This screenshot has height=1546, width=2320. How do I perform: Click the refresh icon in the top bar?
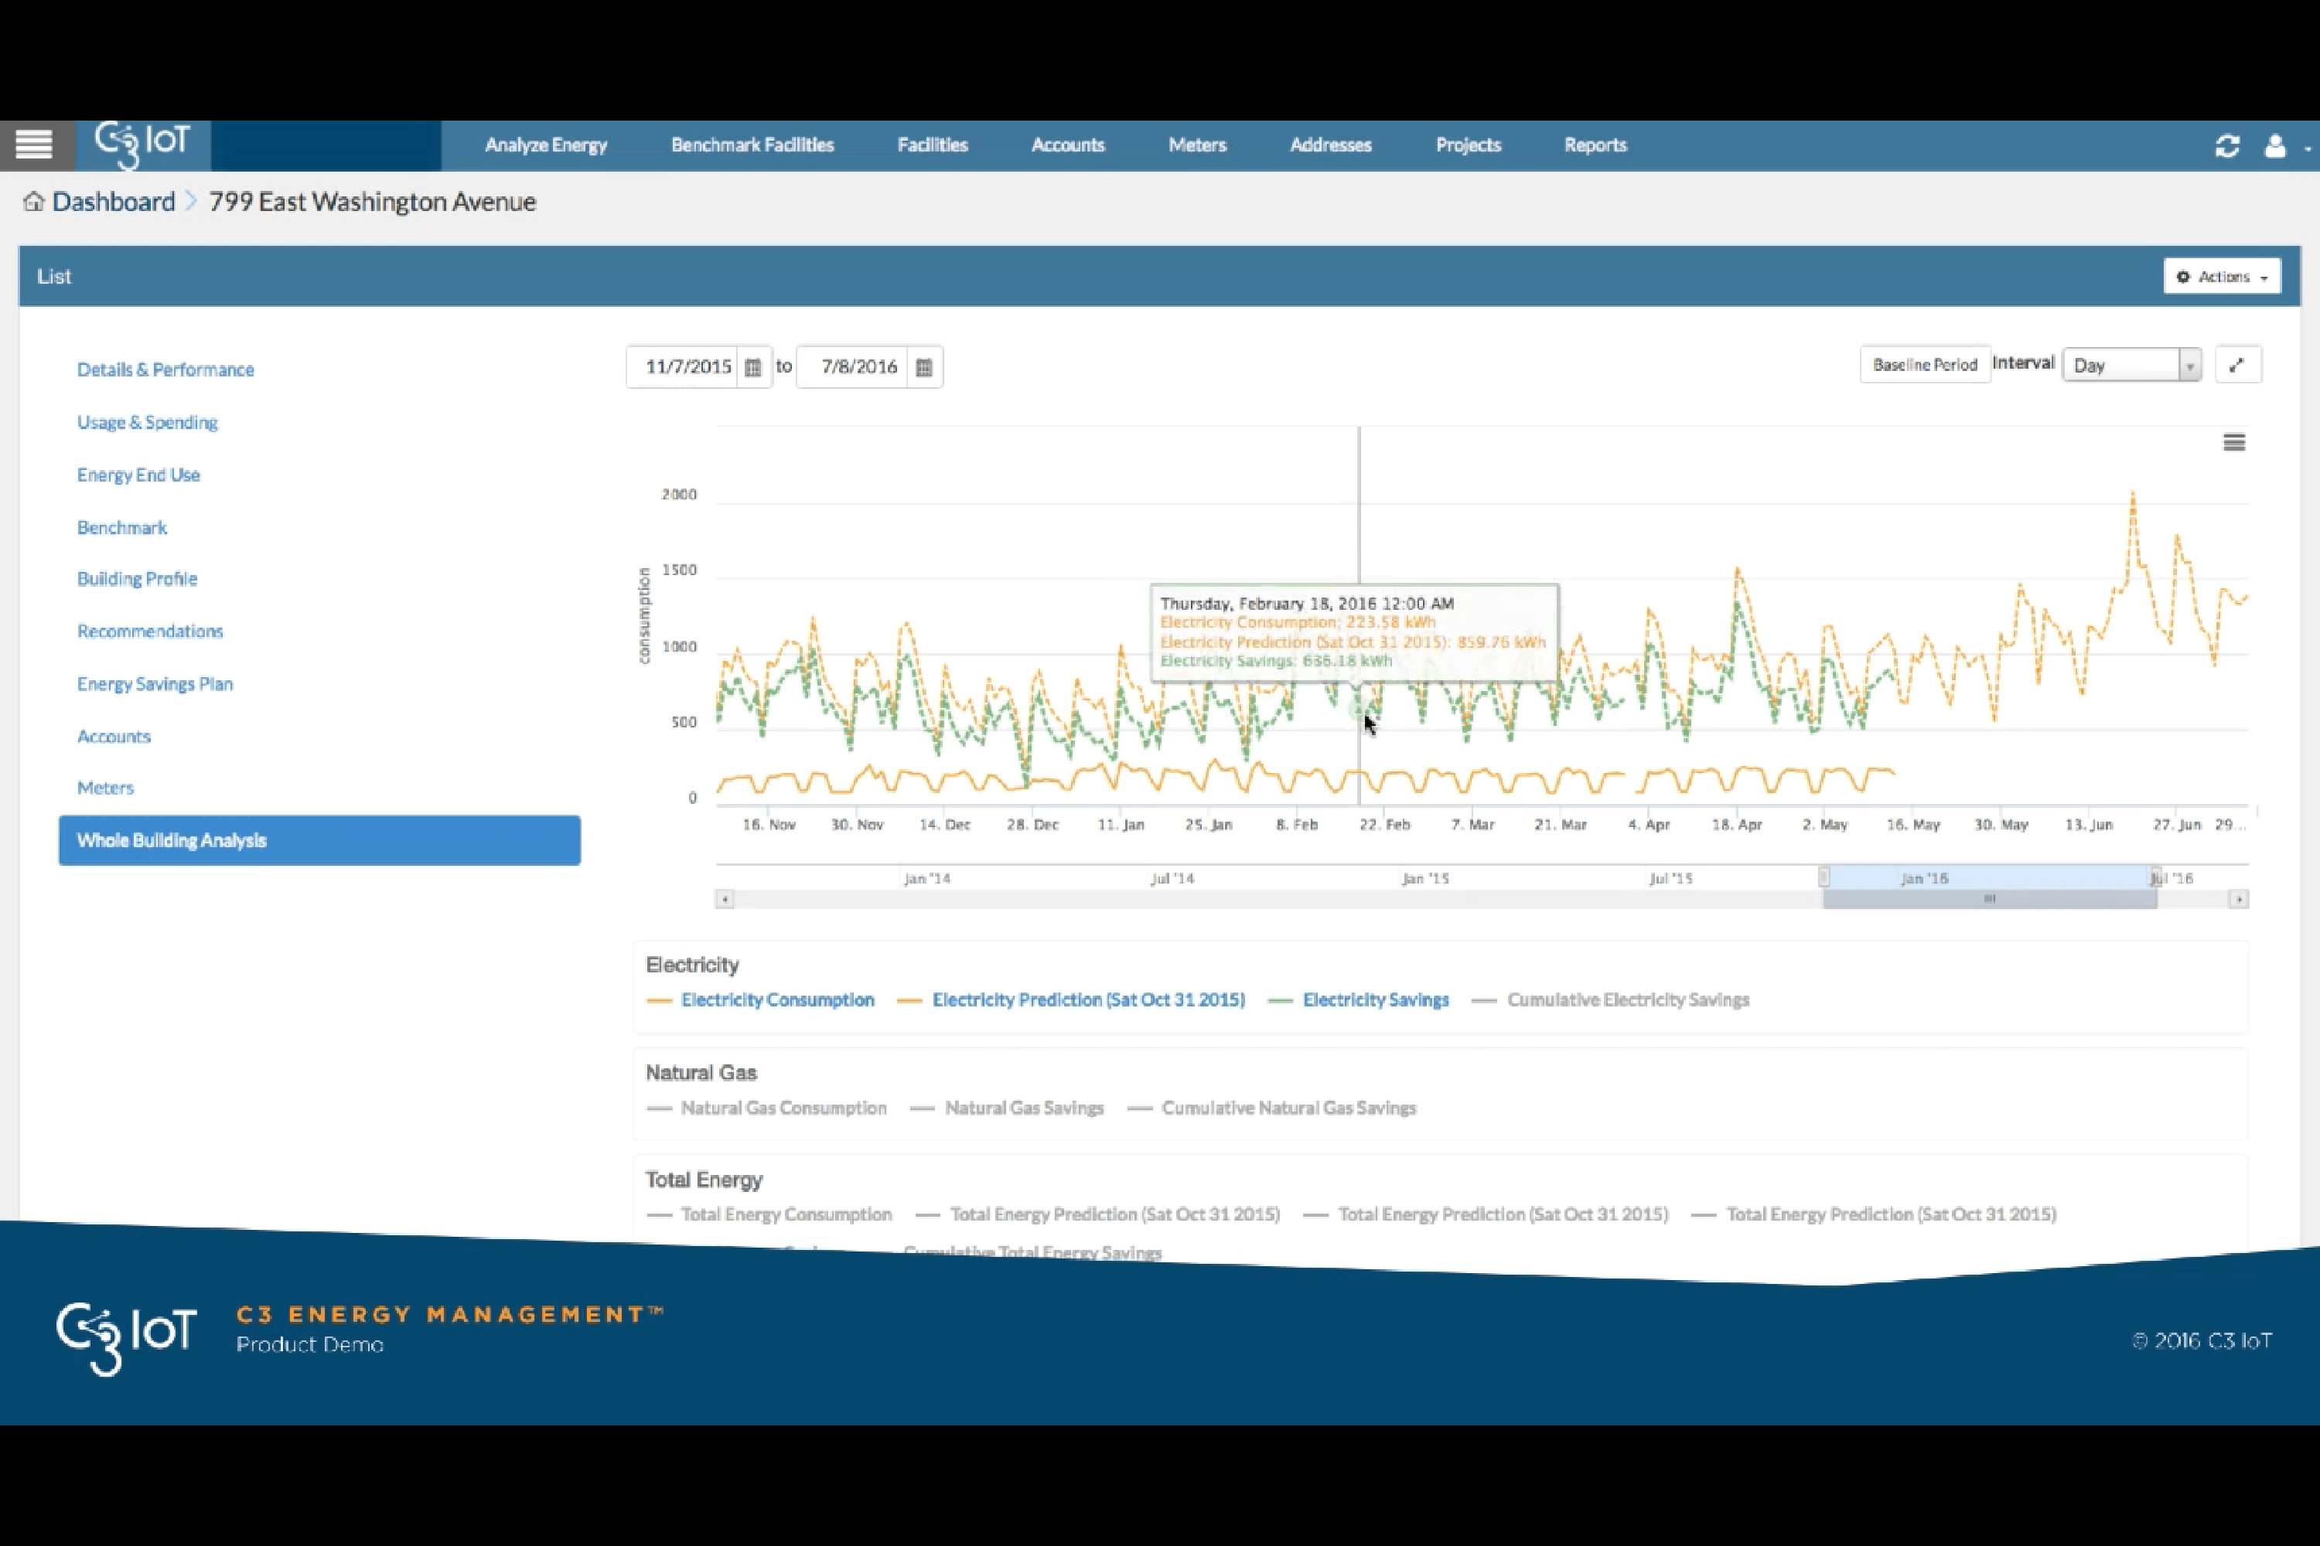2227,146
